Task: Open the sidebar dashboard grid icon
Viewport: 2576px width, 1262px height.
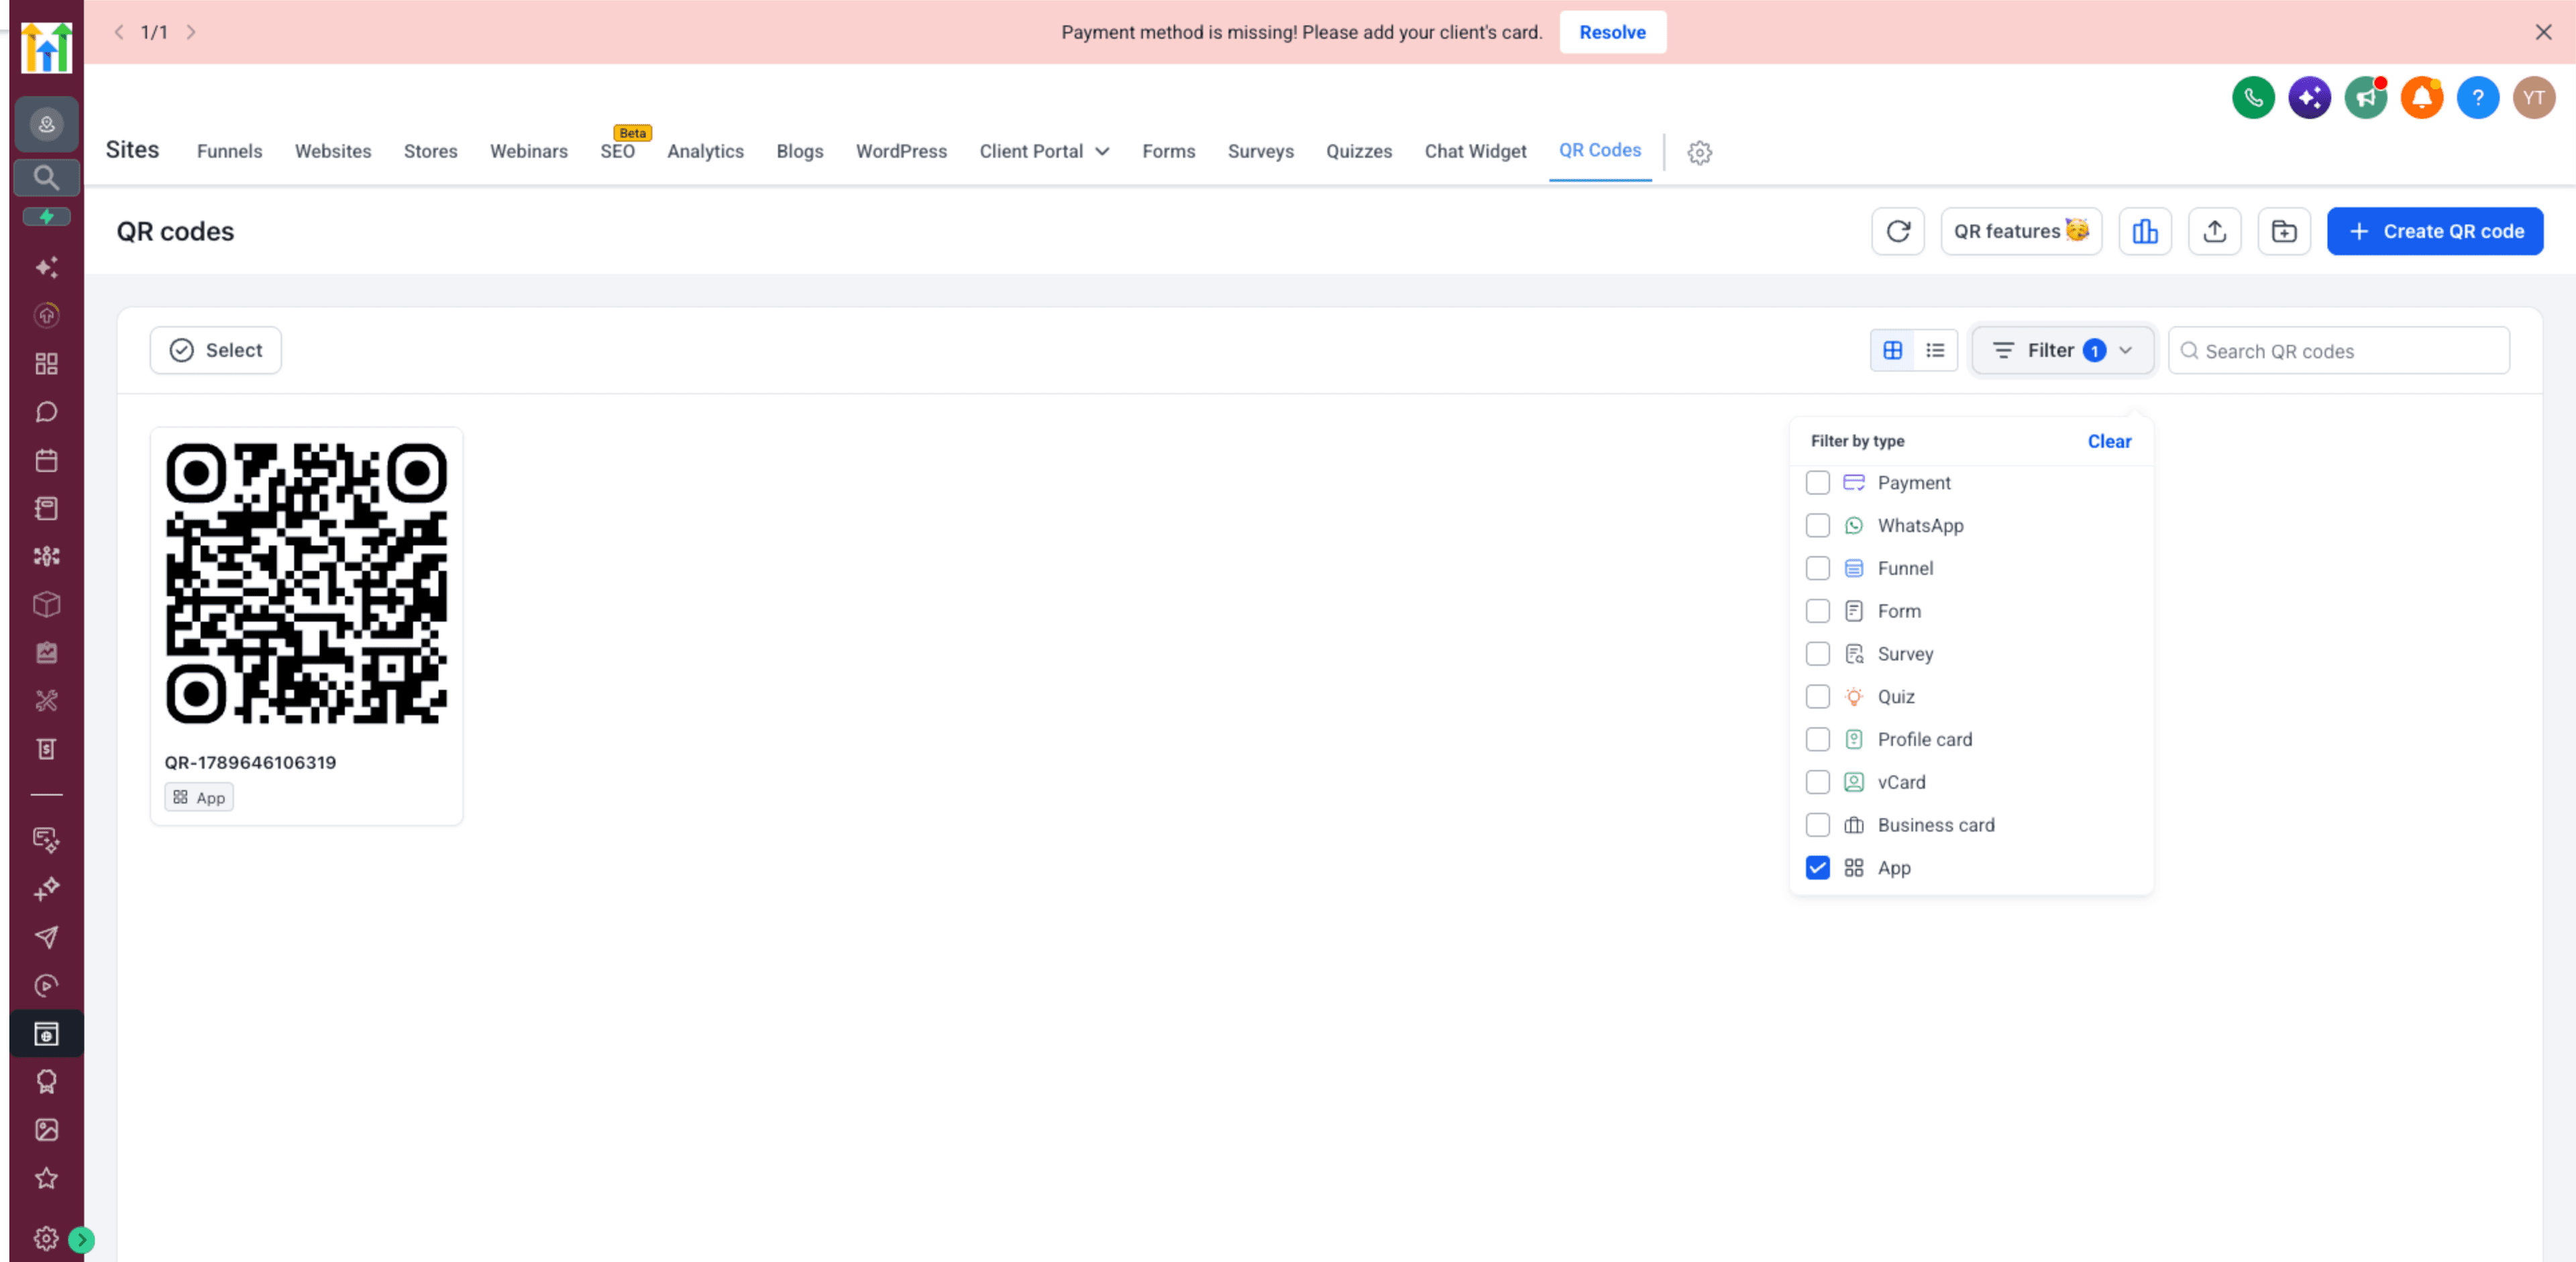Action: (x=46, y=364)
